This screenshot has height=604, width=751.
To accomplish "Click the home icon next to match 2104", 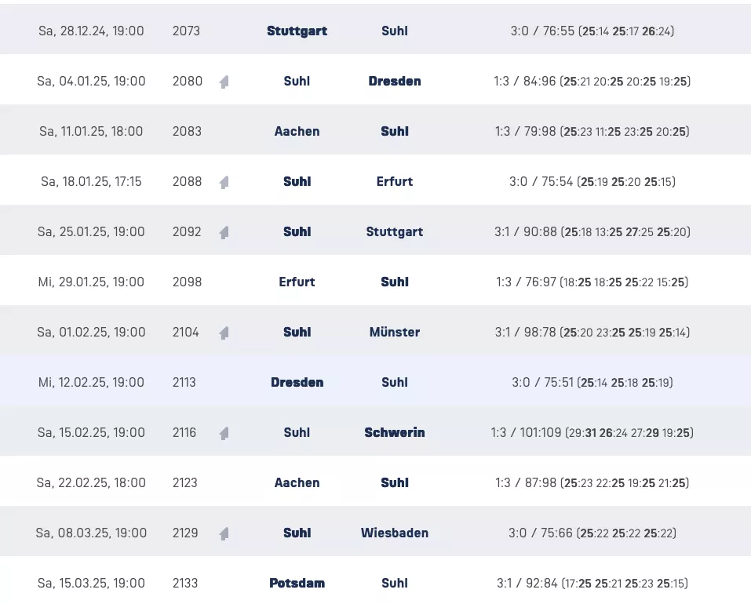I will coord(224,333).
